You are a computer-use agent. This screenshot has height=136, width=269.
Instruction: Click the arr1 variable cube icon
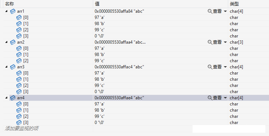(13, 12)
